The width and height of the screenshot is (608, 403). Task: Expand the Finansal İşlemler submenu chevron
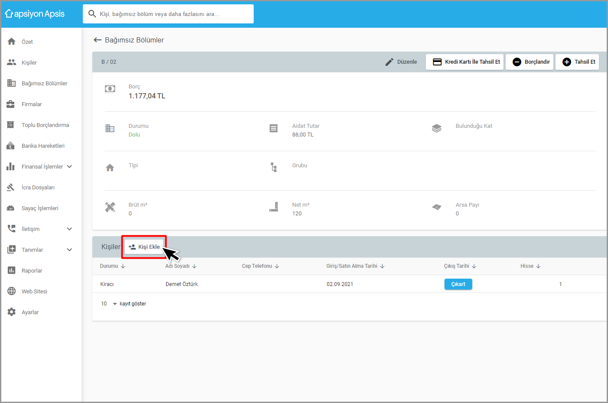pyautogui.click(x=69, y=166)
